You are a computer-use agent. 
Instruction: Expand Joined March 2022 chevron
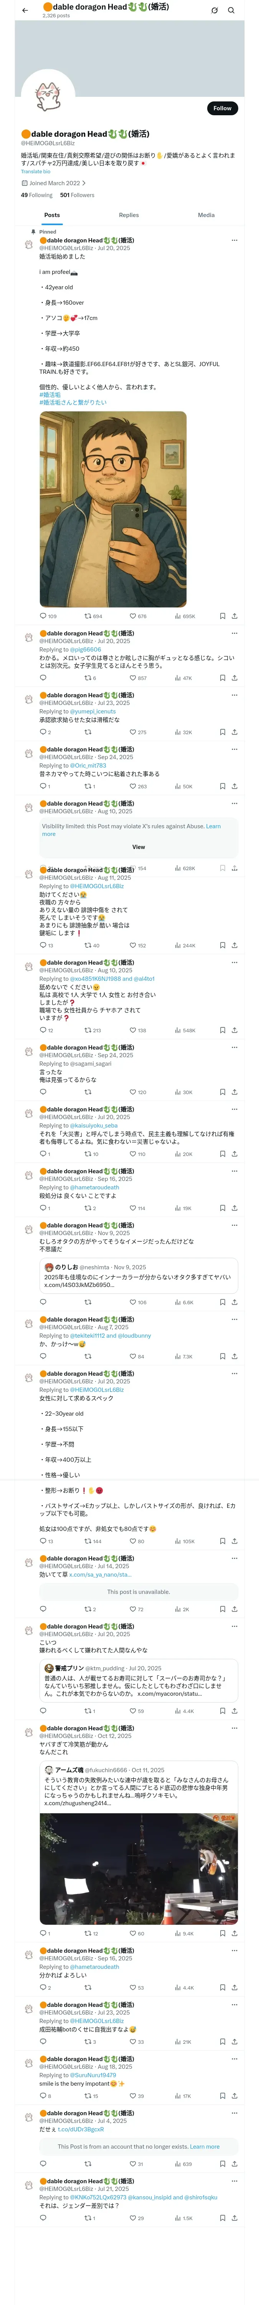click(84, 183)
